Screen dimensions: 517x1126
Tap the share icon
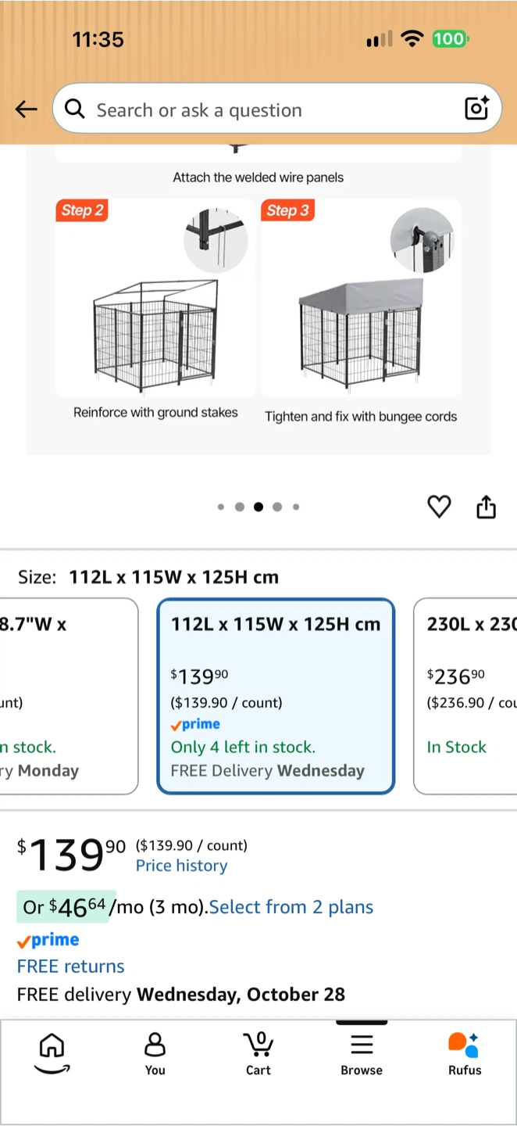point(486,507)
